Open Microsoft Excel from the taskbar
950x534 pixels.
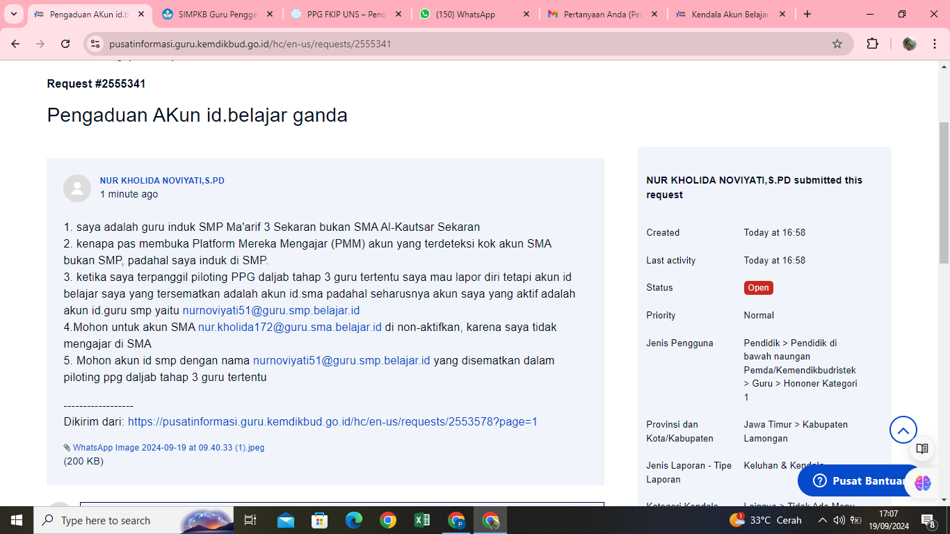pos(422,520)
